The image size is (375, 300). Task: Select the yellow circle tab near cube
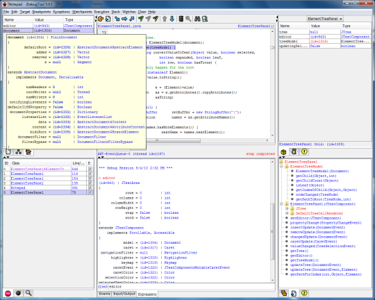[304, 151]
